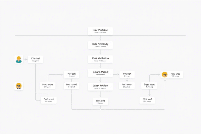Click the Fats's snotl node
The image size is (201, 134).
pyautogui.click(x=71, y=86)
